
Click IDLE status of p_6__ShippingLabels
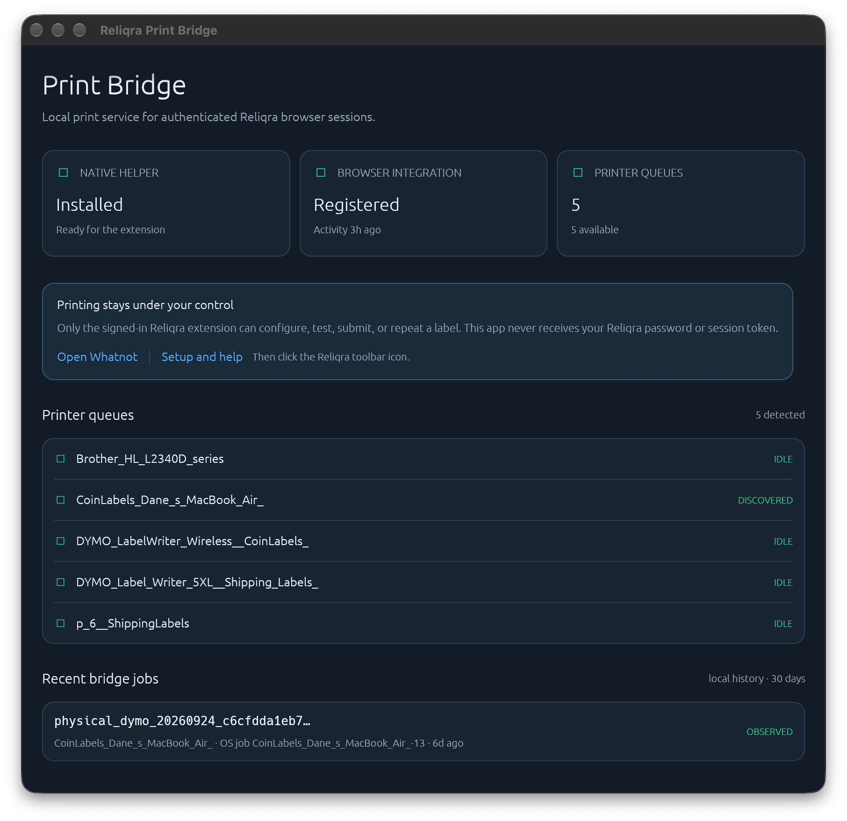783,624
